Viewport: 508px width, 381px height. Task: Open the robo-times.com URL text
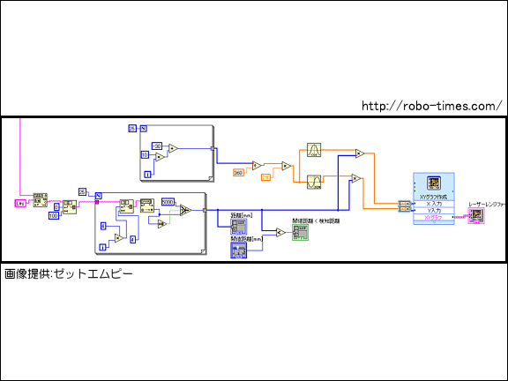click(432, 106)
